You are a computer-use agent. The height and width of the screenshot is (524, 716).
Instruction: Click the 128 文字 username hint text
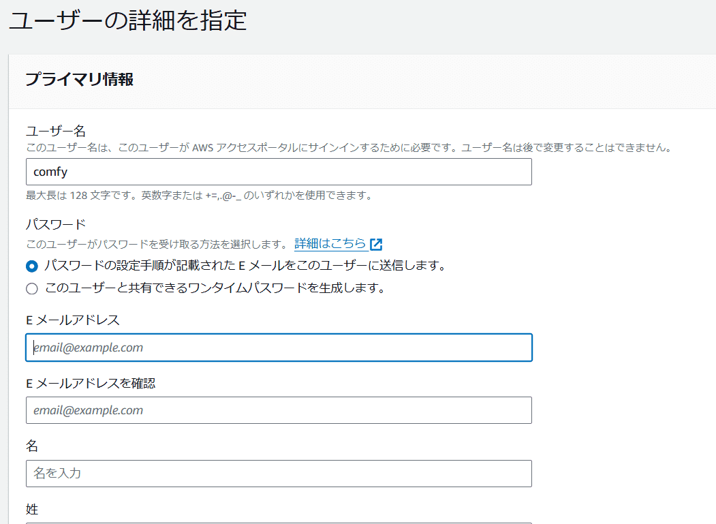[199, 196]
